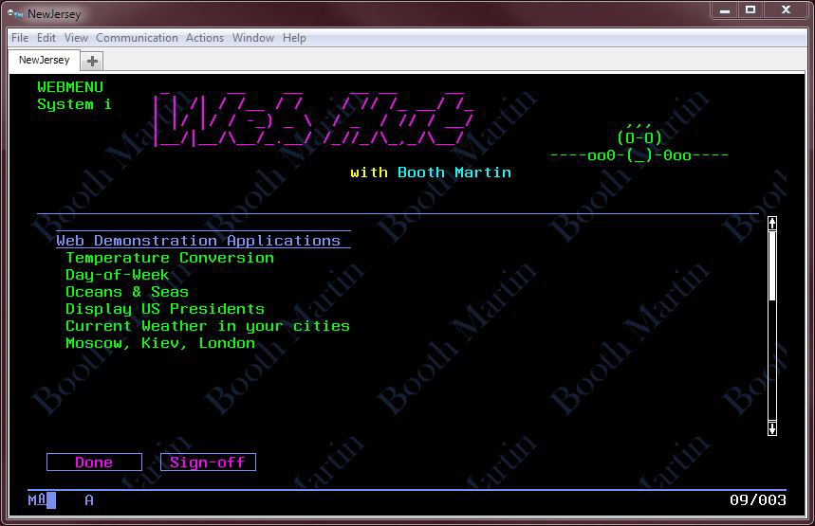This screenshot has height=526, width=815.
Task: Click the Done button
Action: pyautogui.click(x=94, y=463)
